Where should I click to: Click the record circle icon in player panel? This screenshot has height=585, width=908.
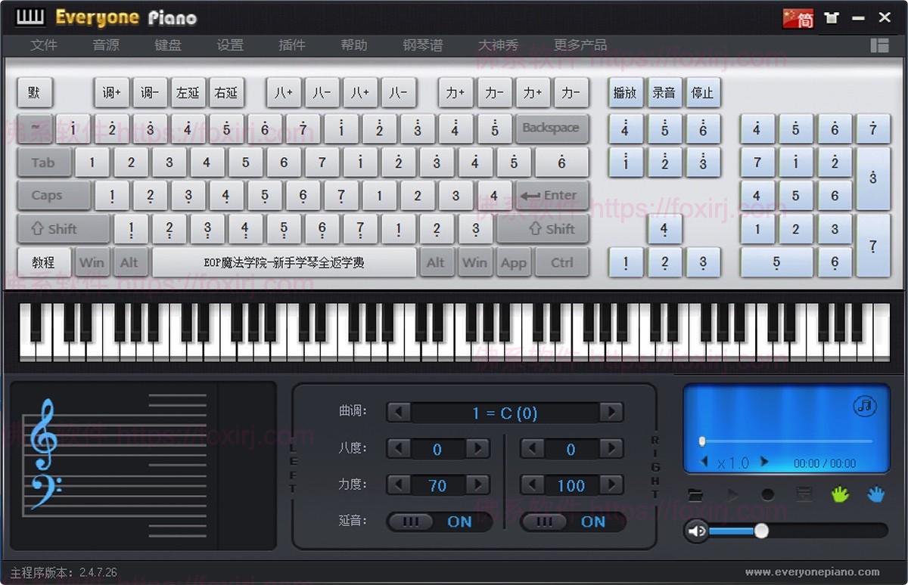point(768,494)
